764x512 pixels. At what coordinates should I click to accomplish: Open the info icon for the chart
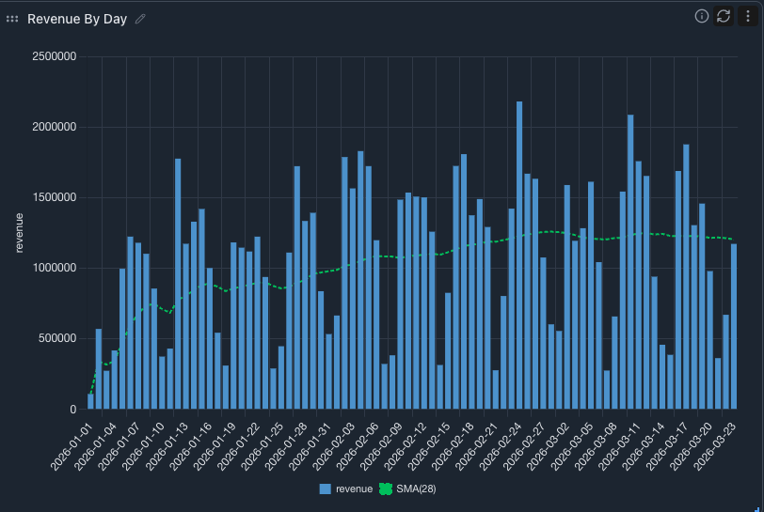(701, 16)
